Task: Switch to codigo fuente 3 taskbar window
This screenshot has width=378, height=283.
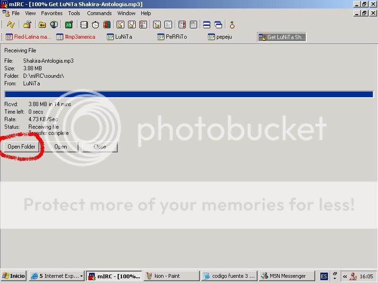Action: (229, 276)
